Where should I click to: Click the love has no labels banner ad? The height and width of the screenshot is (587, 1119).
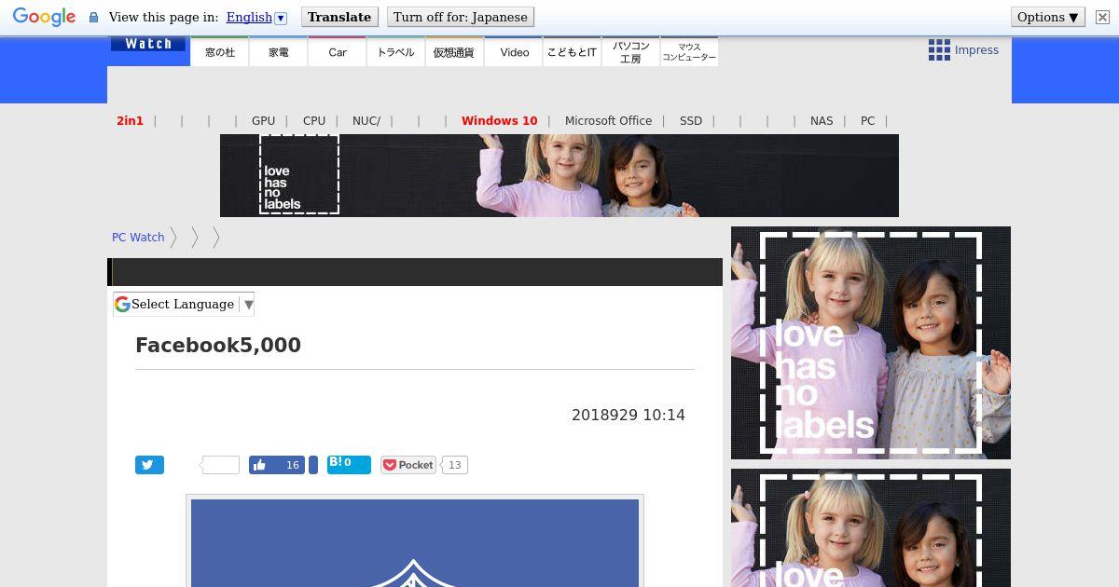click(559, 175)
